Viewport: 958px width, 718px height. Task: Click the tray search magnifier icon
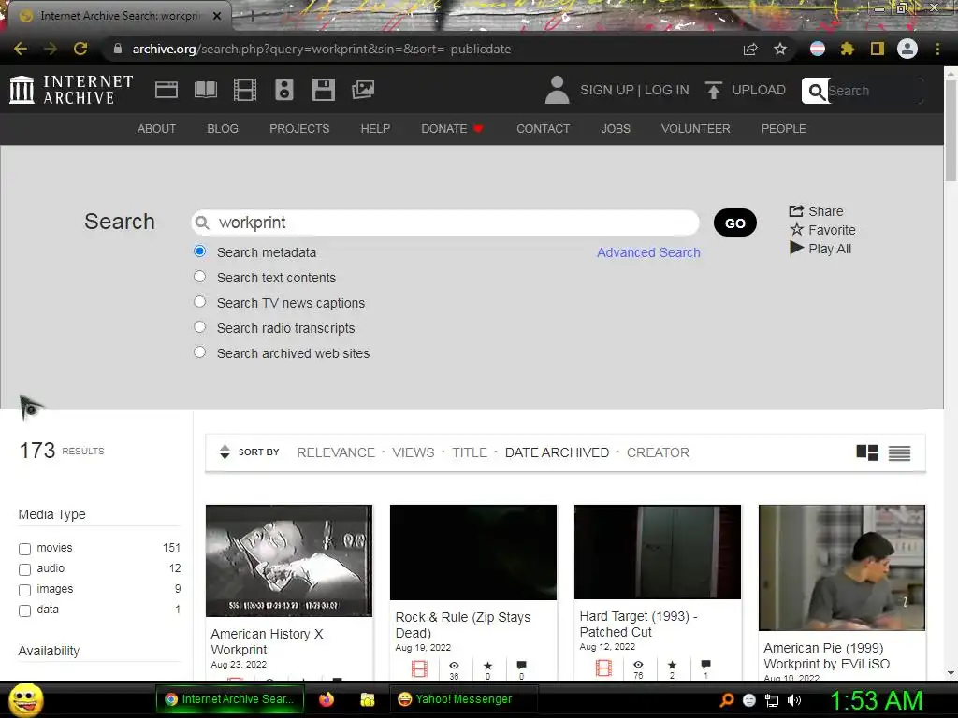[x=727, y=700]
